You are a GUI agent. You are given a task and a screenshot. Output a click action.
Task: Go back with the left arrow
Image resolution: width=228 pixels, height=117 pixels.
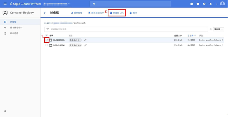coord(45,13)
